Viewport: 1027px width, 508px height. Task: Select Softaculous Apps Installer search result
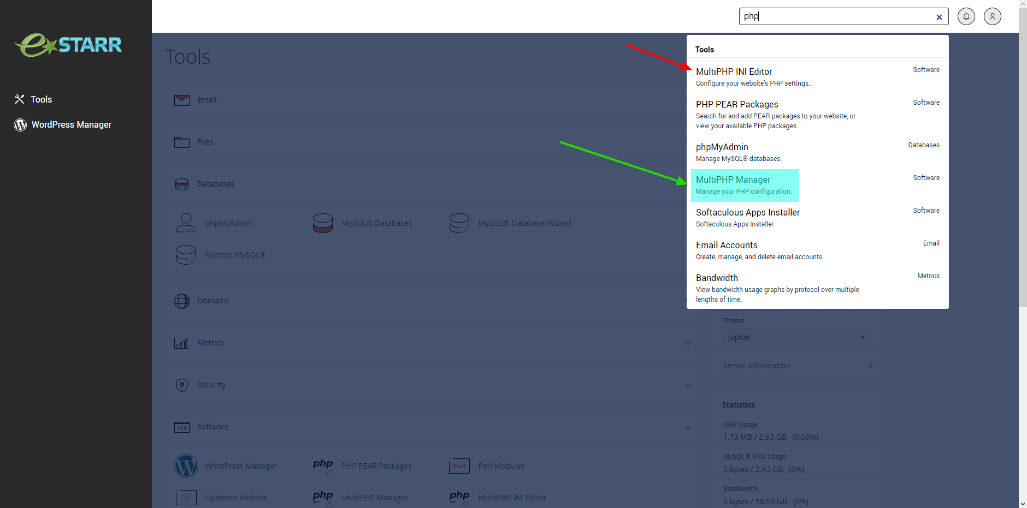817,218
